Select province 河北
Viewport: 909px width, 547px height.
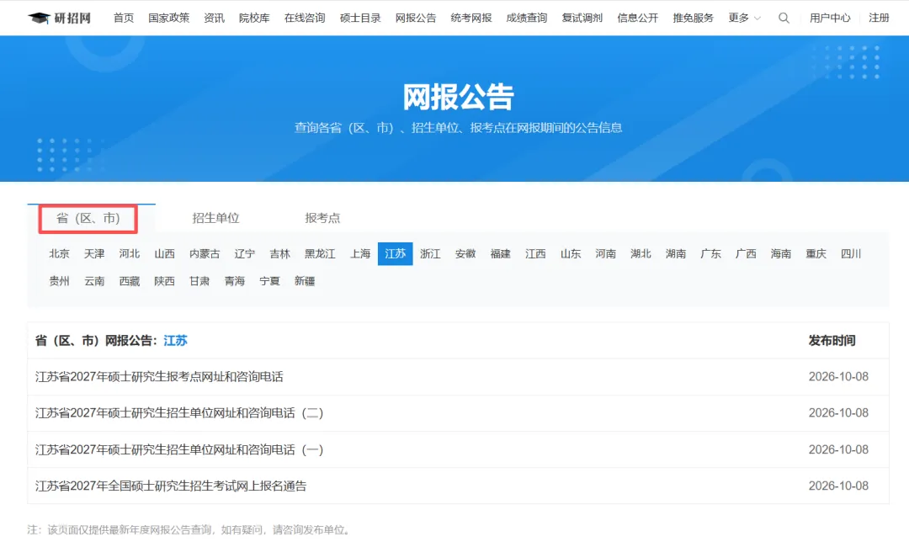(130, 254)
